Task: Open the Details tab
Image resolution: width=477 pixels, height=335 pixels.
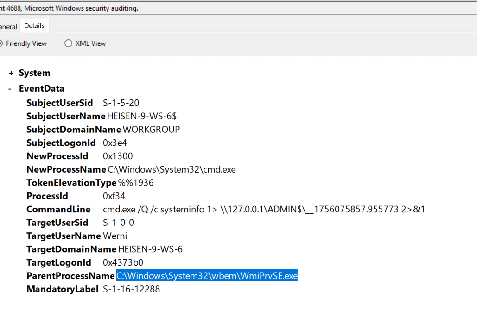Action: 34,26
